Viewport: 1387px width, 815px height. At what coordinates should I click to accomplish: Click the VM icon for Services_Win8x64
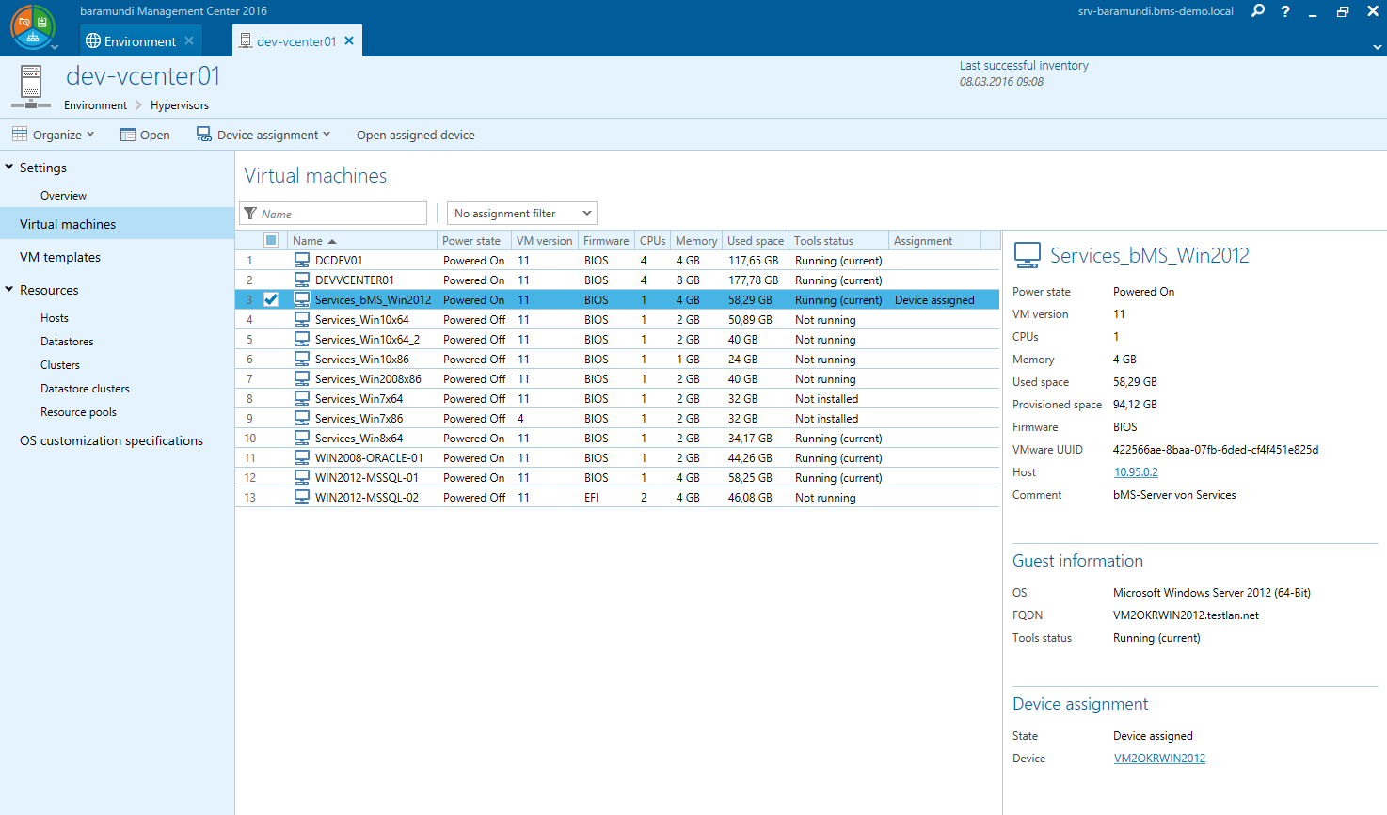click(302, 438)
